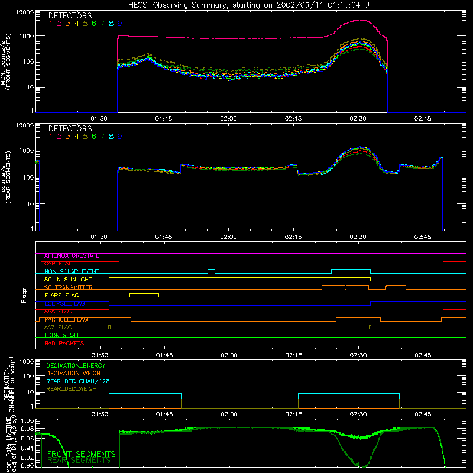Viewport: 473px width, 473px height.
Task: Click the 10000 y-axis value of front segments plot
Action: pos(25,12)
